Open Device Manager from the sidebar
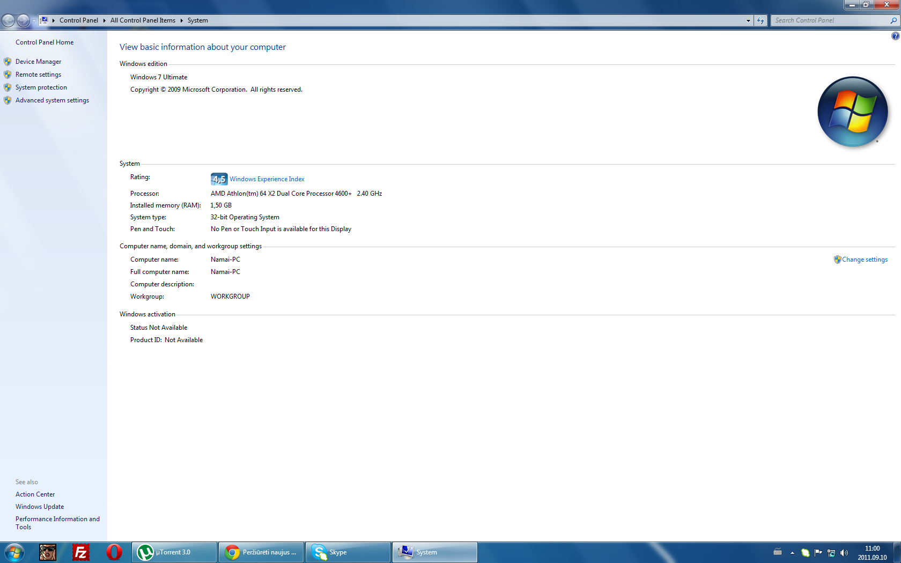 coord(38,62)
